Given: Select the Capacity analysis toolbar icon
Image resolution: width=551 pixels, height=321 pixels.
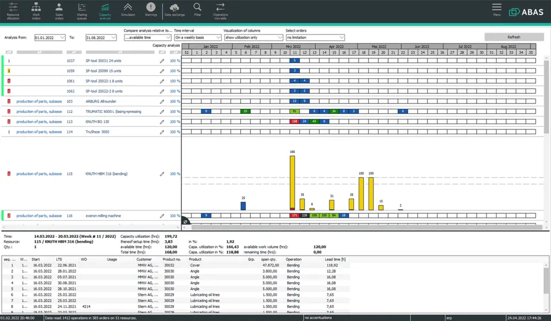Looking at the screenshot, I should point(105,11).
